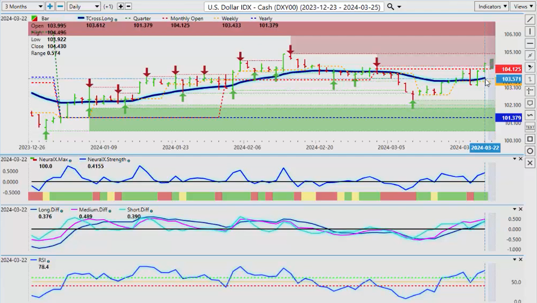Open the Indicators menu

point(492,6)
